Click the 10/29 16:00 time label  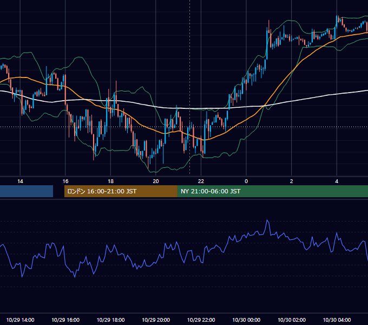[x=65, y=320]
